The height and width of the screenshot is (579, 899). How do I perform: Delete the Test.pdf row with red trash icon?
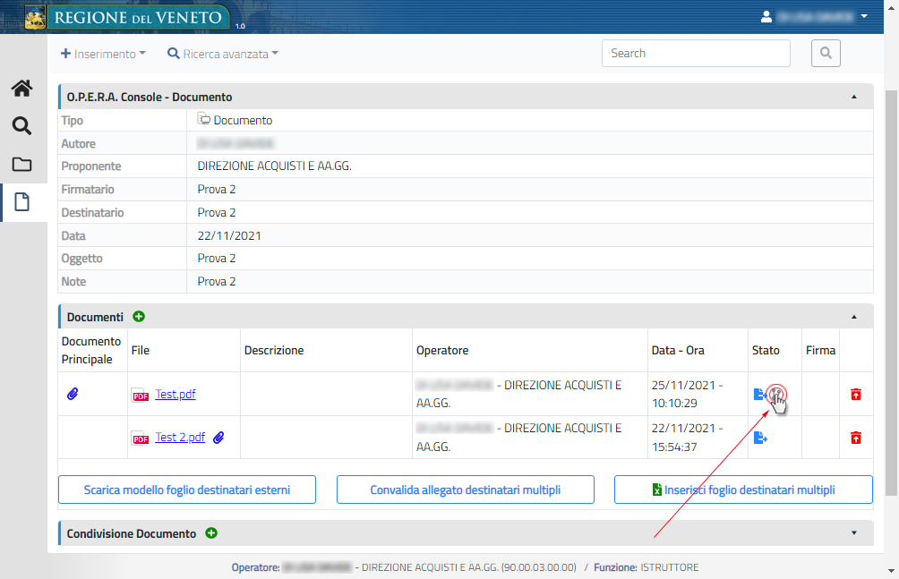coord(856,394)
